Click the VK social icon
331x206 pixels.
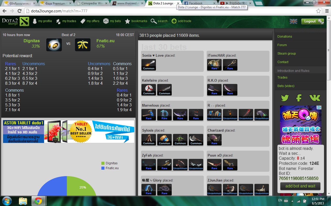pyautogui.click(x=315, y=98)
